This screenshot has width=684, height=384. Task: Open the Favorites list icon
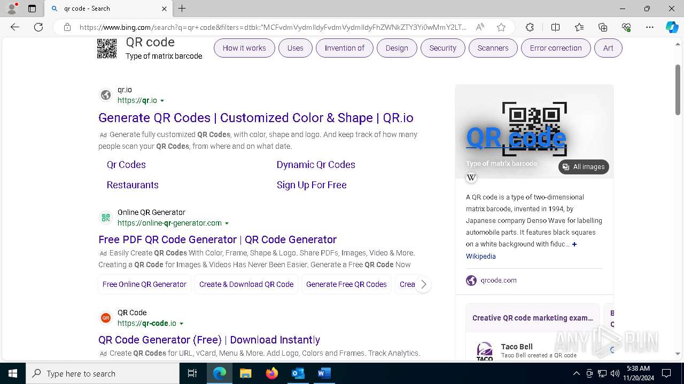[x=579, y=27]
